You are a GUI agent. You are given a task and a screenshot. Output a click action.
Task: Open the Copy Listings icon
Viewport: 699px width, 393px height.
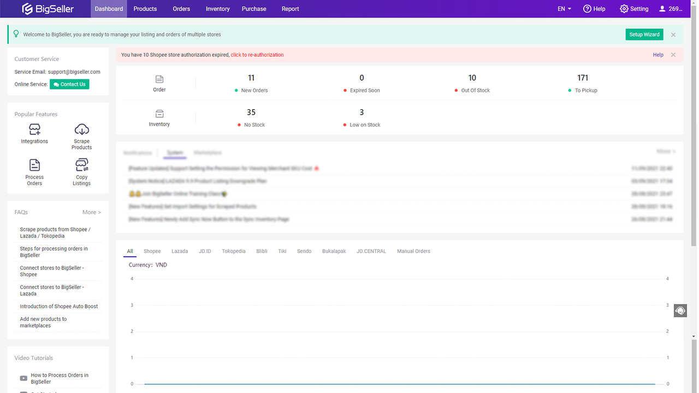[x=81, y=165]
